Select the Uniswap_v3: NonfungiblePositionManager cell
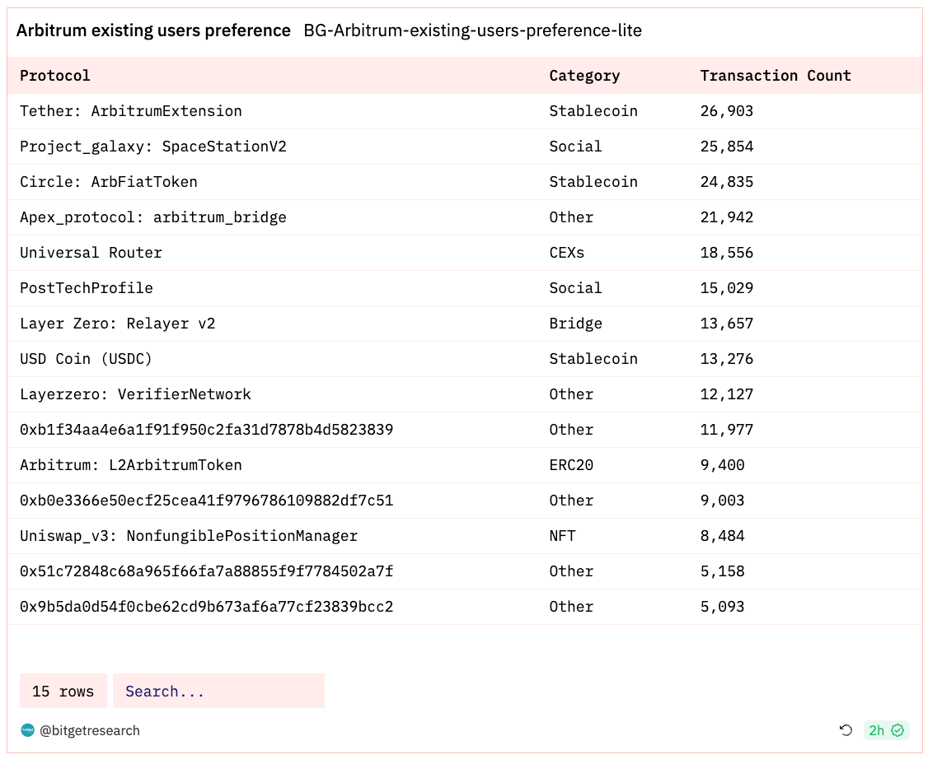 pyautogui.click(x=189, y=536)
